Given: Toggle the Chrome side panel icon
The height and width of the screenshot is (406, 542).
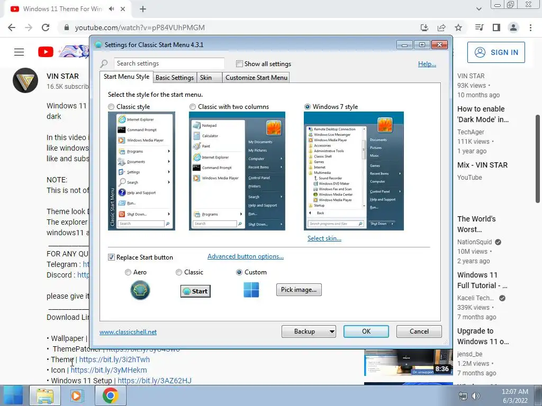Looking at the screenshot, I should pyautogui.click(x=496, y=27).
